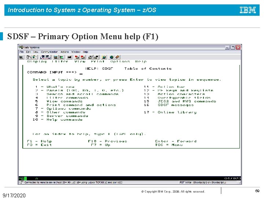Select Print in the SDSF action bar
This screenshot has width=264, height=198.
point(98,62)
